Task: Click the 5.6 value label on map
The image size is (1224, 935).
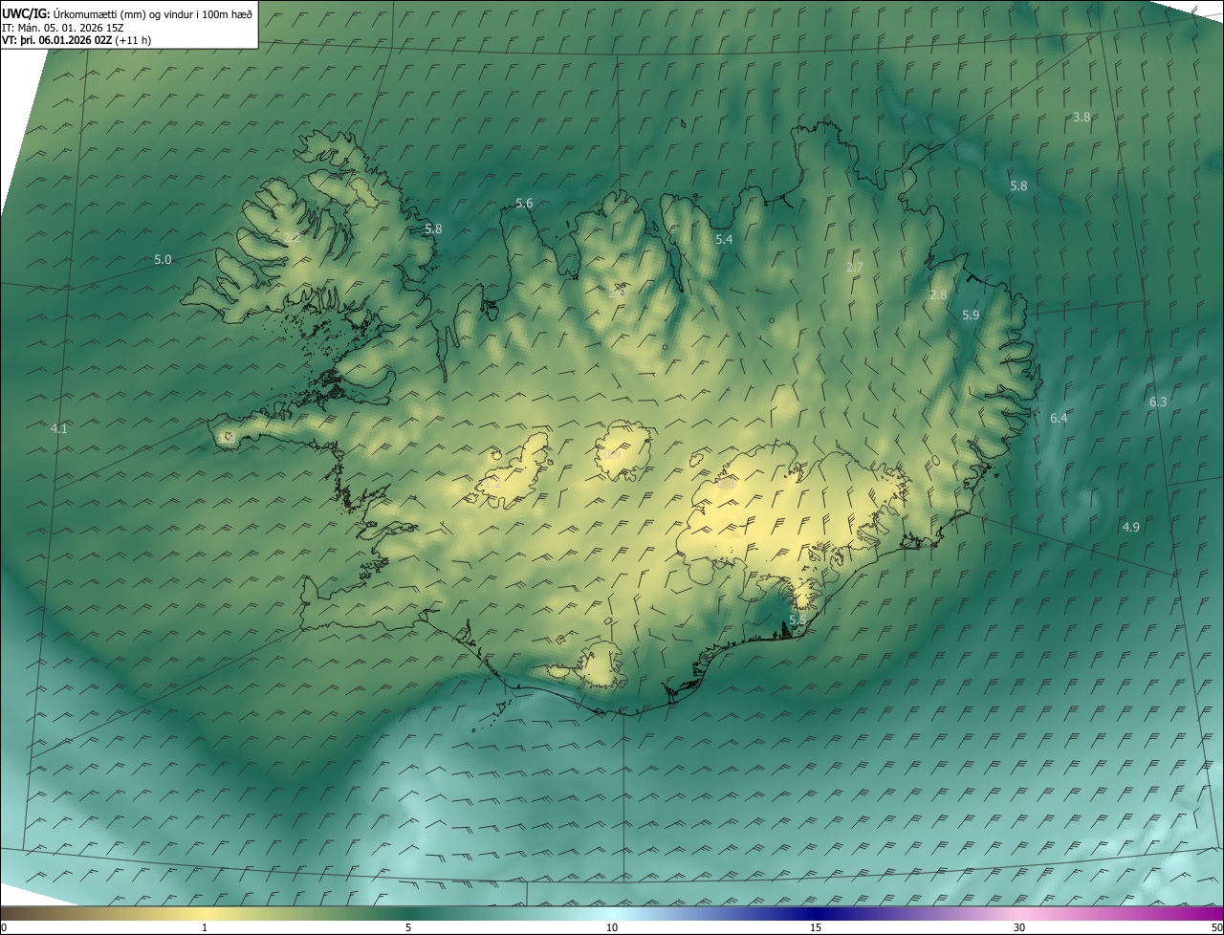Action: tap(524, 203)
